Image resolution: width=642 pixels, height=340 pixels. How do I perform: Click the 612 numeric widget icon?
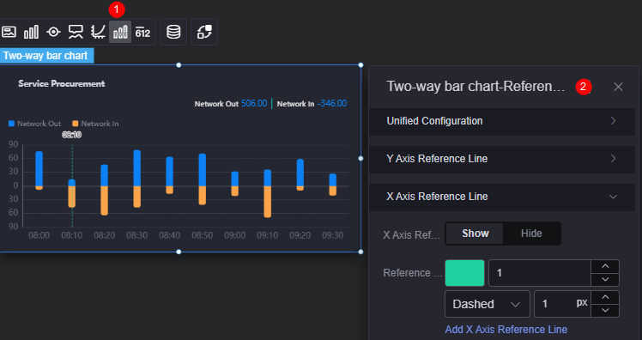[142, 32]
